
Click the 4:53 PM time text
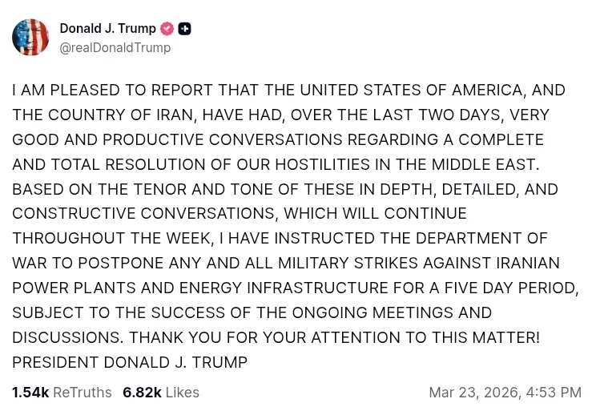554,393
